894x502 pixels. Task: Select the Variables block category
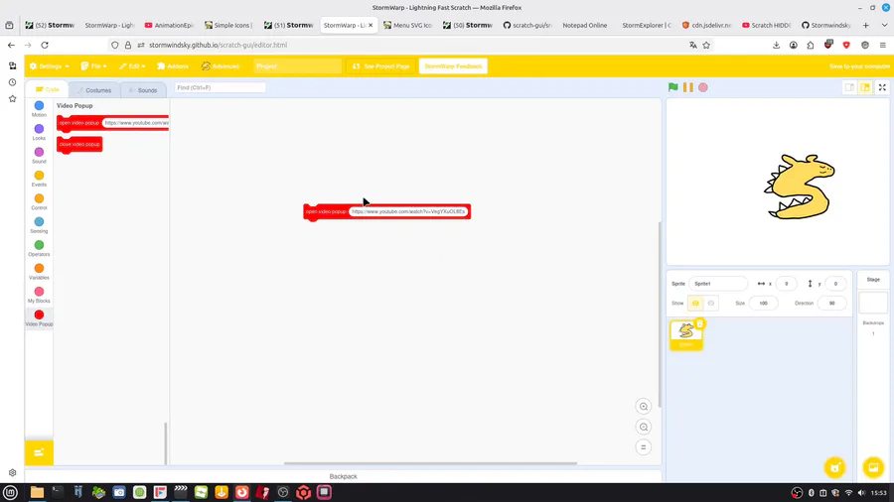[x=39, y=273]
